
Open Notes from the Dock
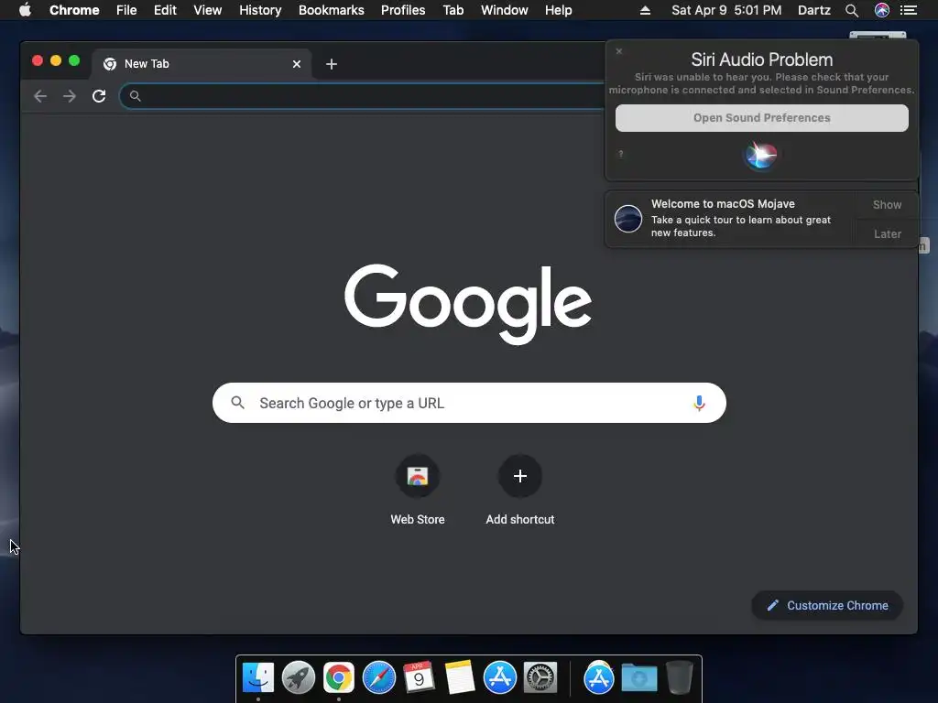[460, 678]
